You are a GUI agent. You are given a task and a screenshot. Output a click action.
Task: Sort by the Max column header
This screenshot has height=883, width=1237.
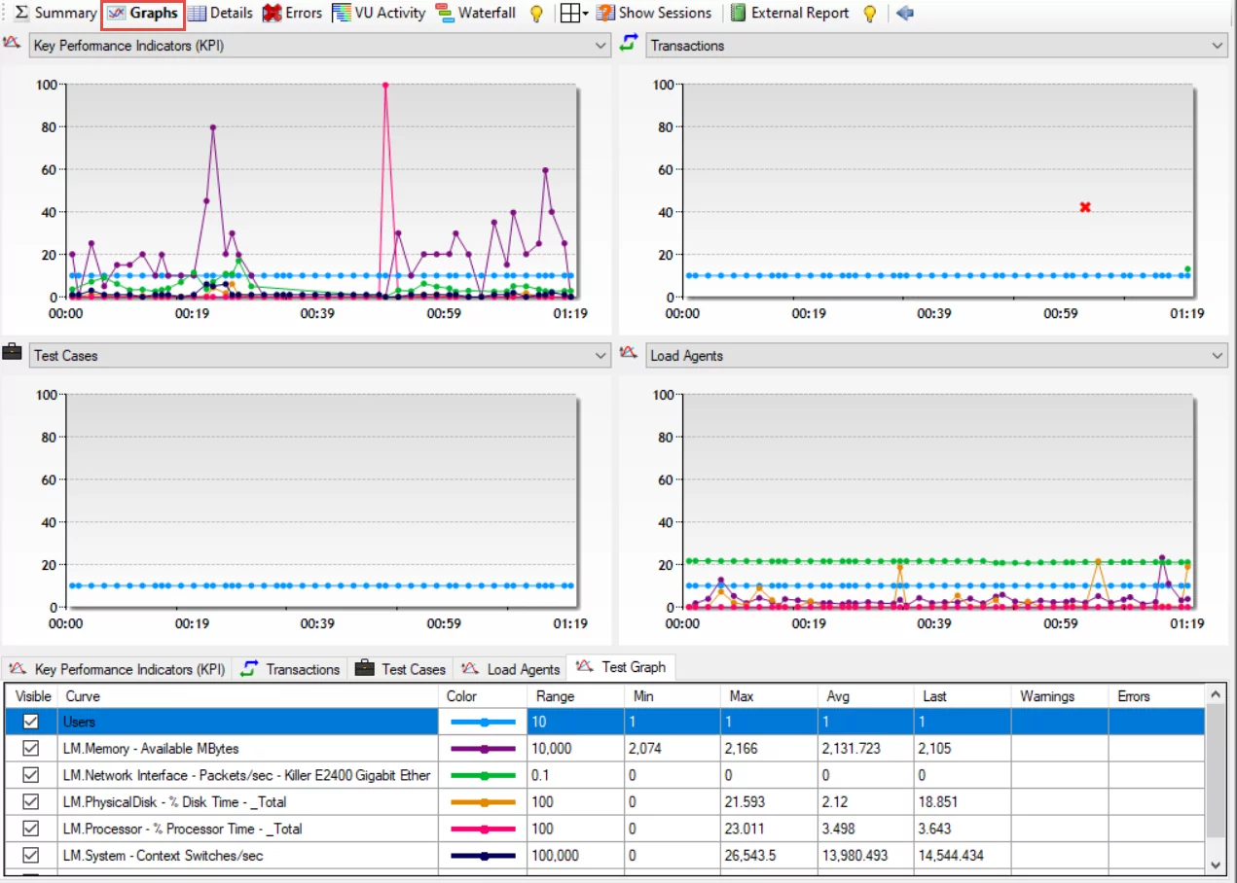pyautogui.click(x=768, y=696)
